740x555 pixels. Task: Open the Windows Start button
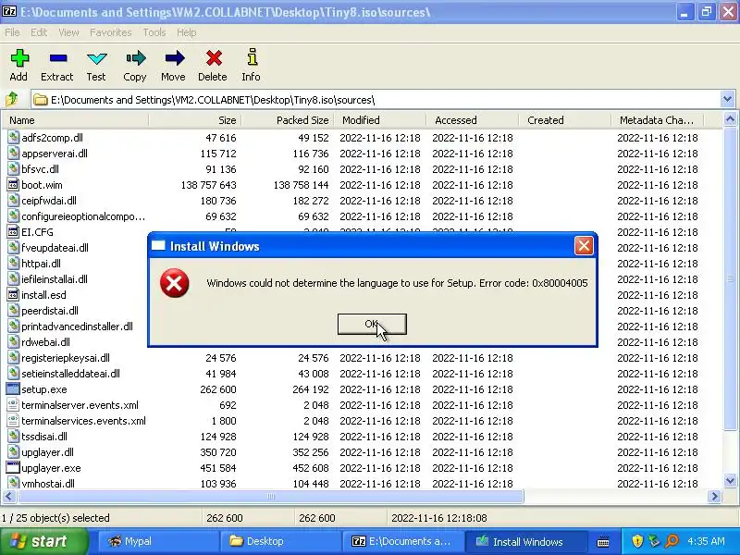click(44, 541)
